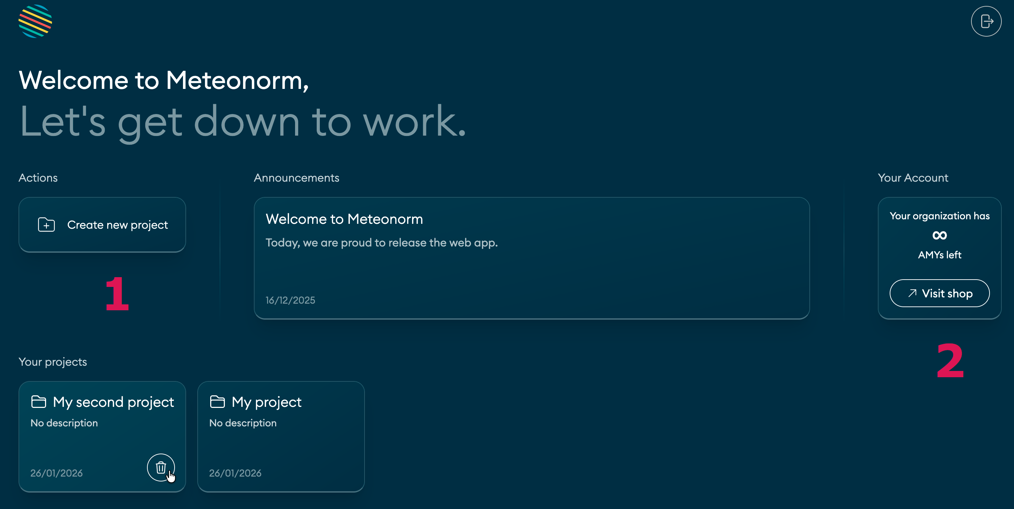Image resolution: width=1014 pixels, height=509 pixels.
Task: Open the My second project title
Action: pos(113,402)
